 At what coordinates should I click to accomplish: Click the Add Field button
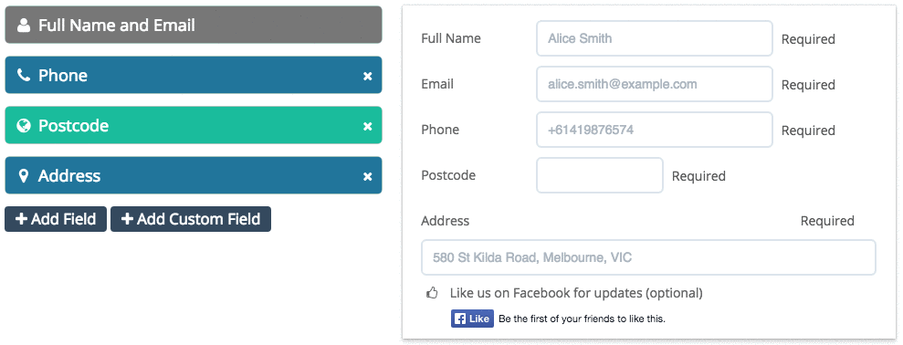click(56, 219)
